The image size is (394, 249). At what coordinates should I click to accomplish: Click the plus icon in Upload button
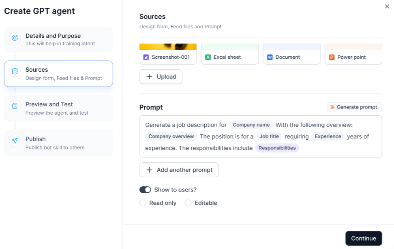pos(149,77)
